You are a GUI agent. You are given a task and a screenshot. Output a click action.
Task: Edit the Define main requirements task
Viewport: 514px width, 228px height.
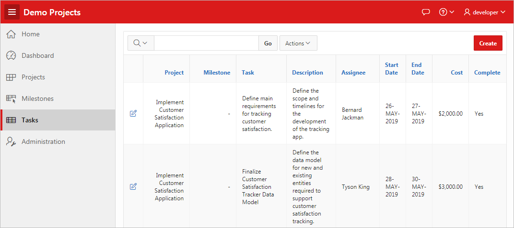coord(133,114)
